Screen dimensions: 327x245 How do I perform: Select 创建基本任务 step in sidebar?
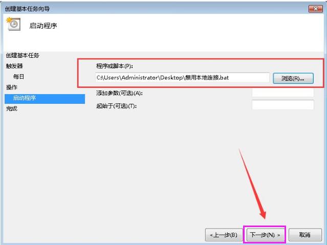click(23, 55)
